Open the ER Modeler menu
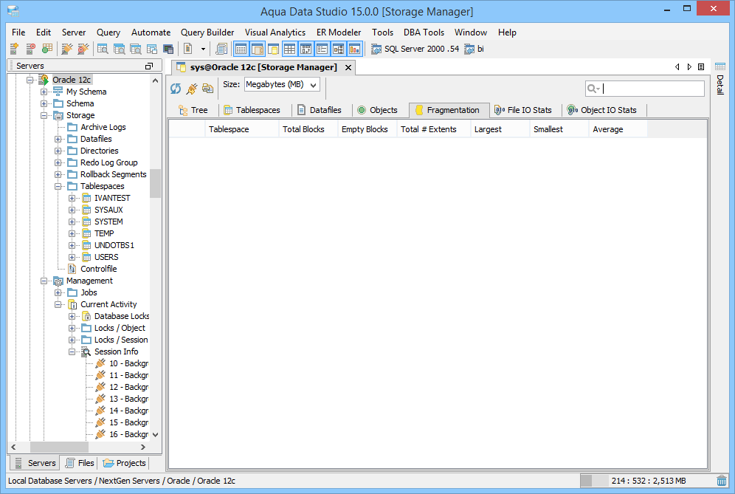735x494 pixels. (339, 32)
